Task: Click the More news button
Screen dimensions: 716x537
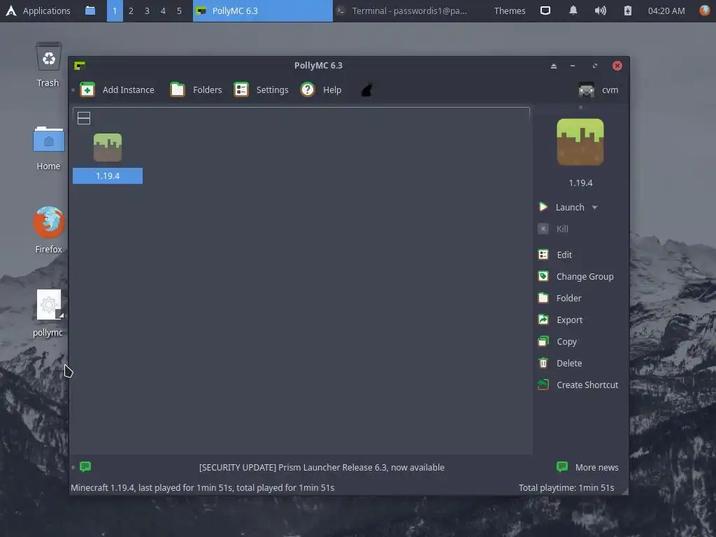Action: (x=587, y=467)
